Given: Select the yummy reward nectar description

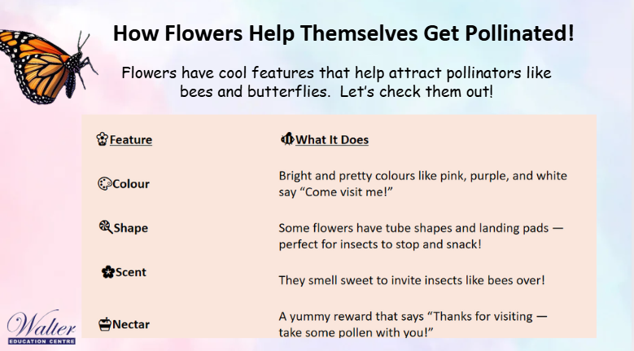Looking at the screenshot, I should (413, 324).
